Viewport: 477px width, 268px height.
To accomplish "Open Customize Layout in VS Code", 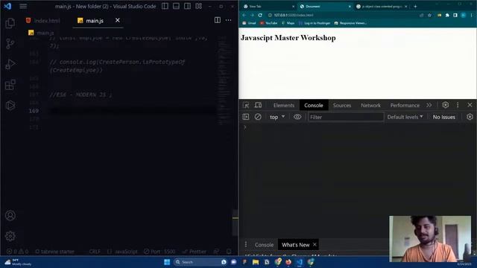I will point(199,6).
